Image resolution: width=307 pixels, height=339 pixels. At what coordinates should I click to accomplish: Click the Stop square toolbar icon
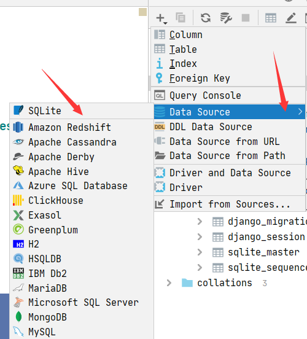[x=246, y=18]
